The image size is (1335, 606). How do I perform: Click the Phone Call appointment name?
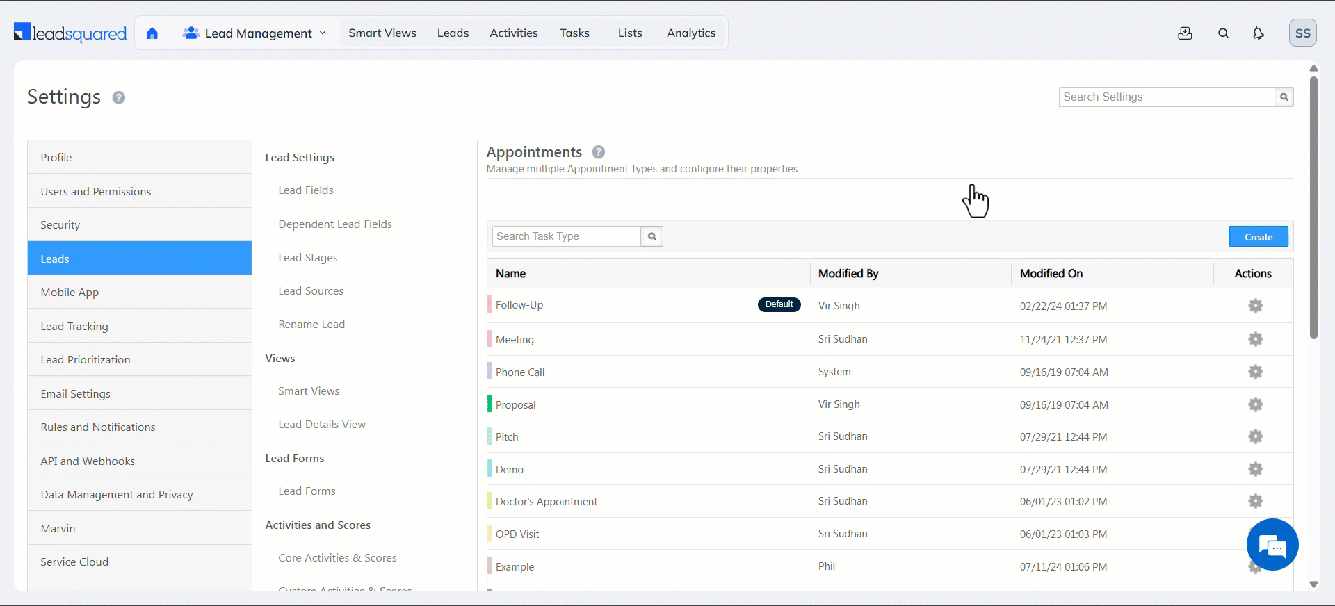pyautogui.click(x=520, y=372)
